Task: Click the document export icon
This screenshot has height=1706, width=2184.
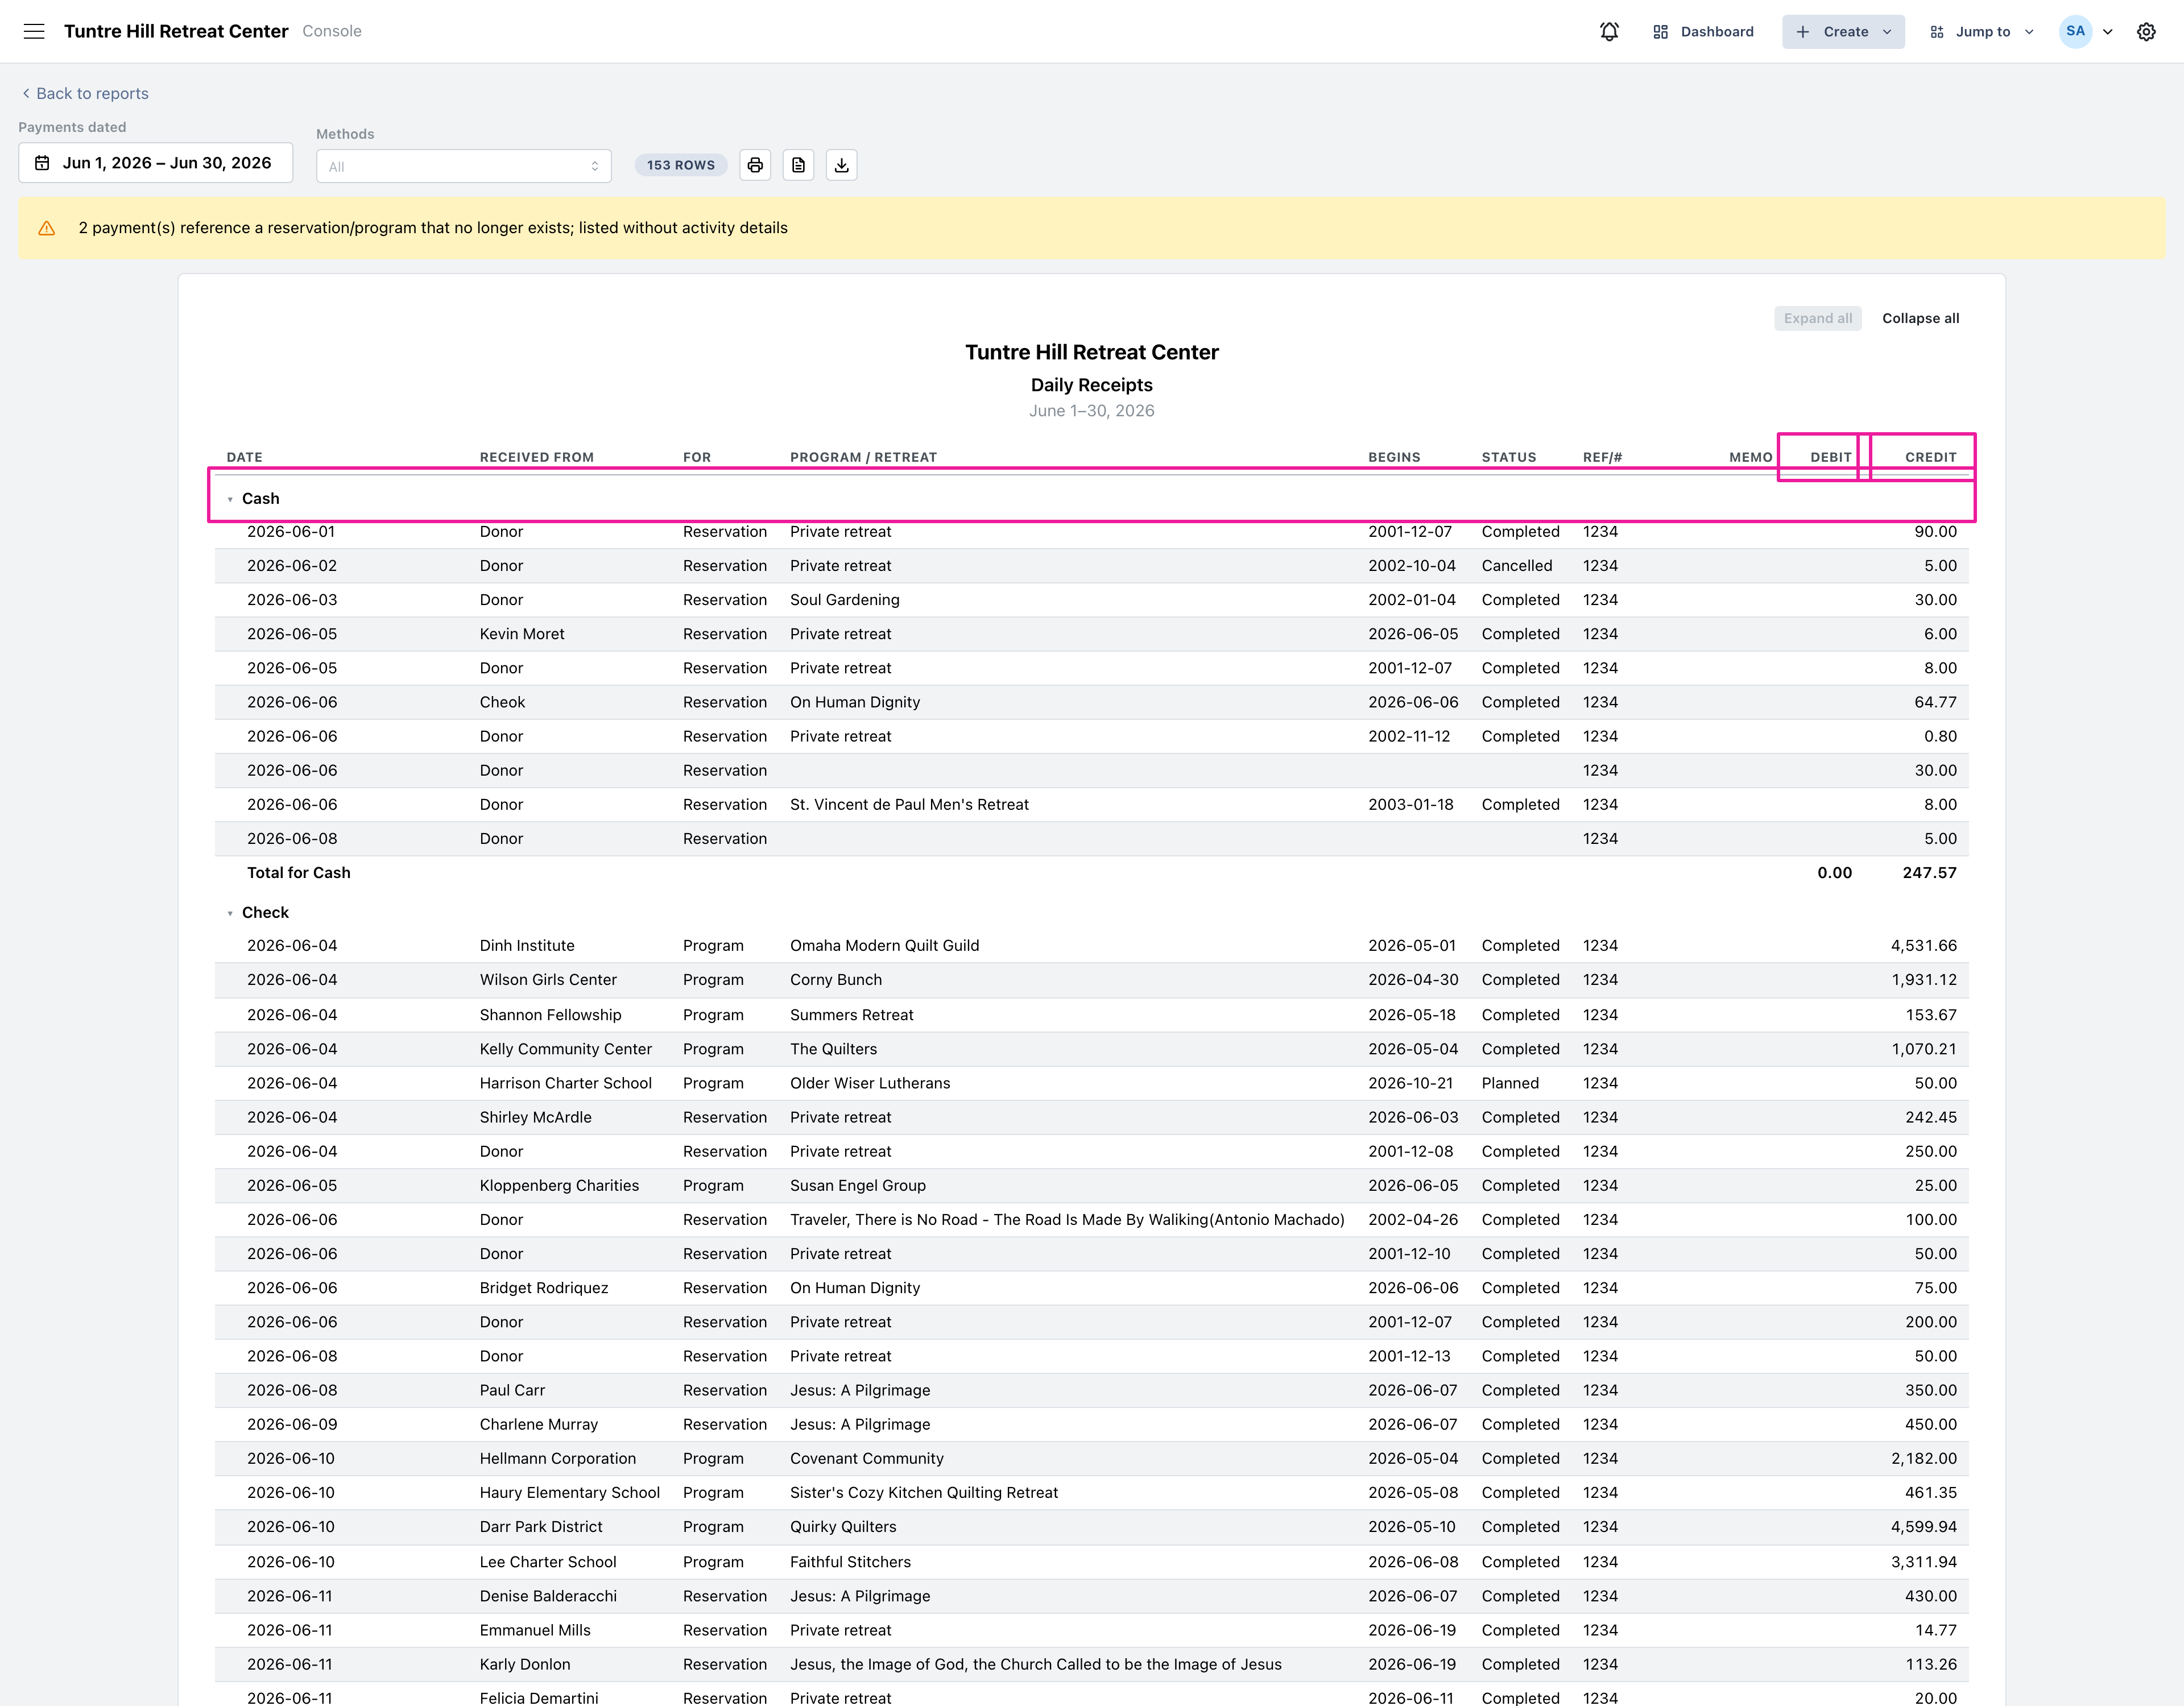Action: click(798, 165)
